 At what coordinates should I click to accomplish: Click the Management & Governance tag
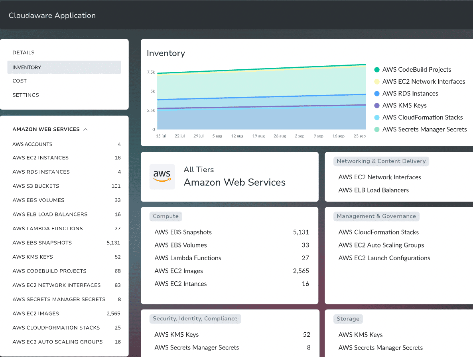click(x=376, y=216)
